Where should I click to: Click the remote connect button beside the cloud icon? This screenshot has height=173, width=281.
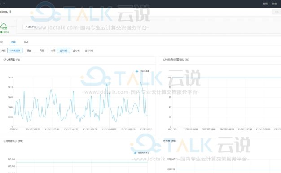[31, 26]
